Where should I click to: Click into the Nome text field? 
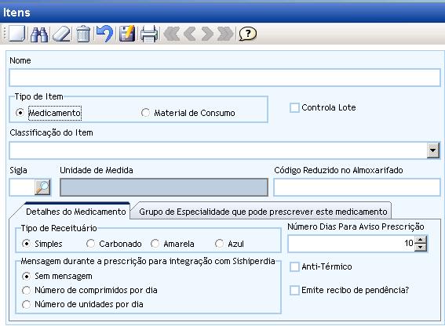(224, 78)
